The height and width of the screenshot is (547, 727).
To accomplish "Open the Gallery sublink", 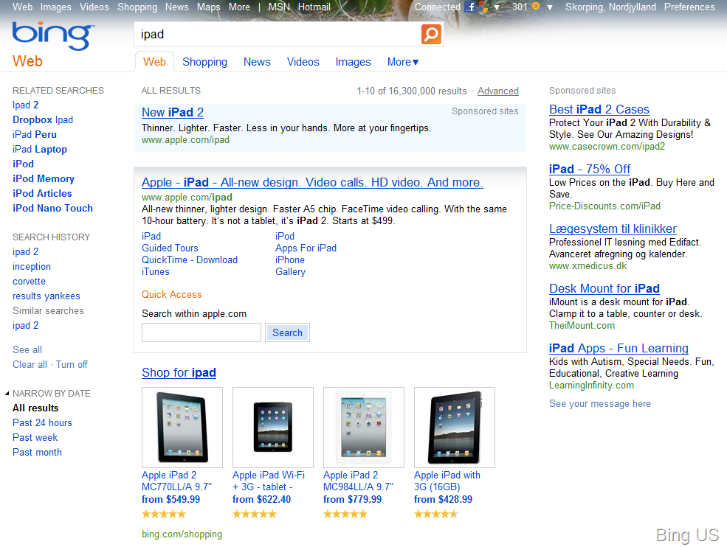I will 290,272.
